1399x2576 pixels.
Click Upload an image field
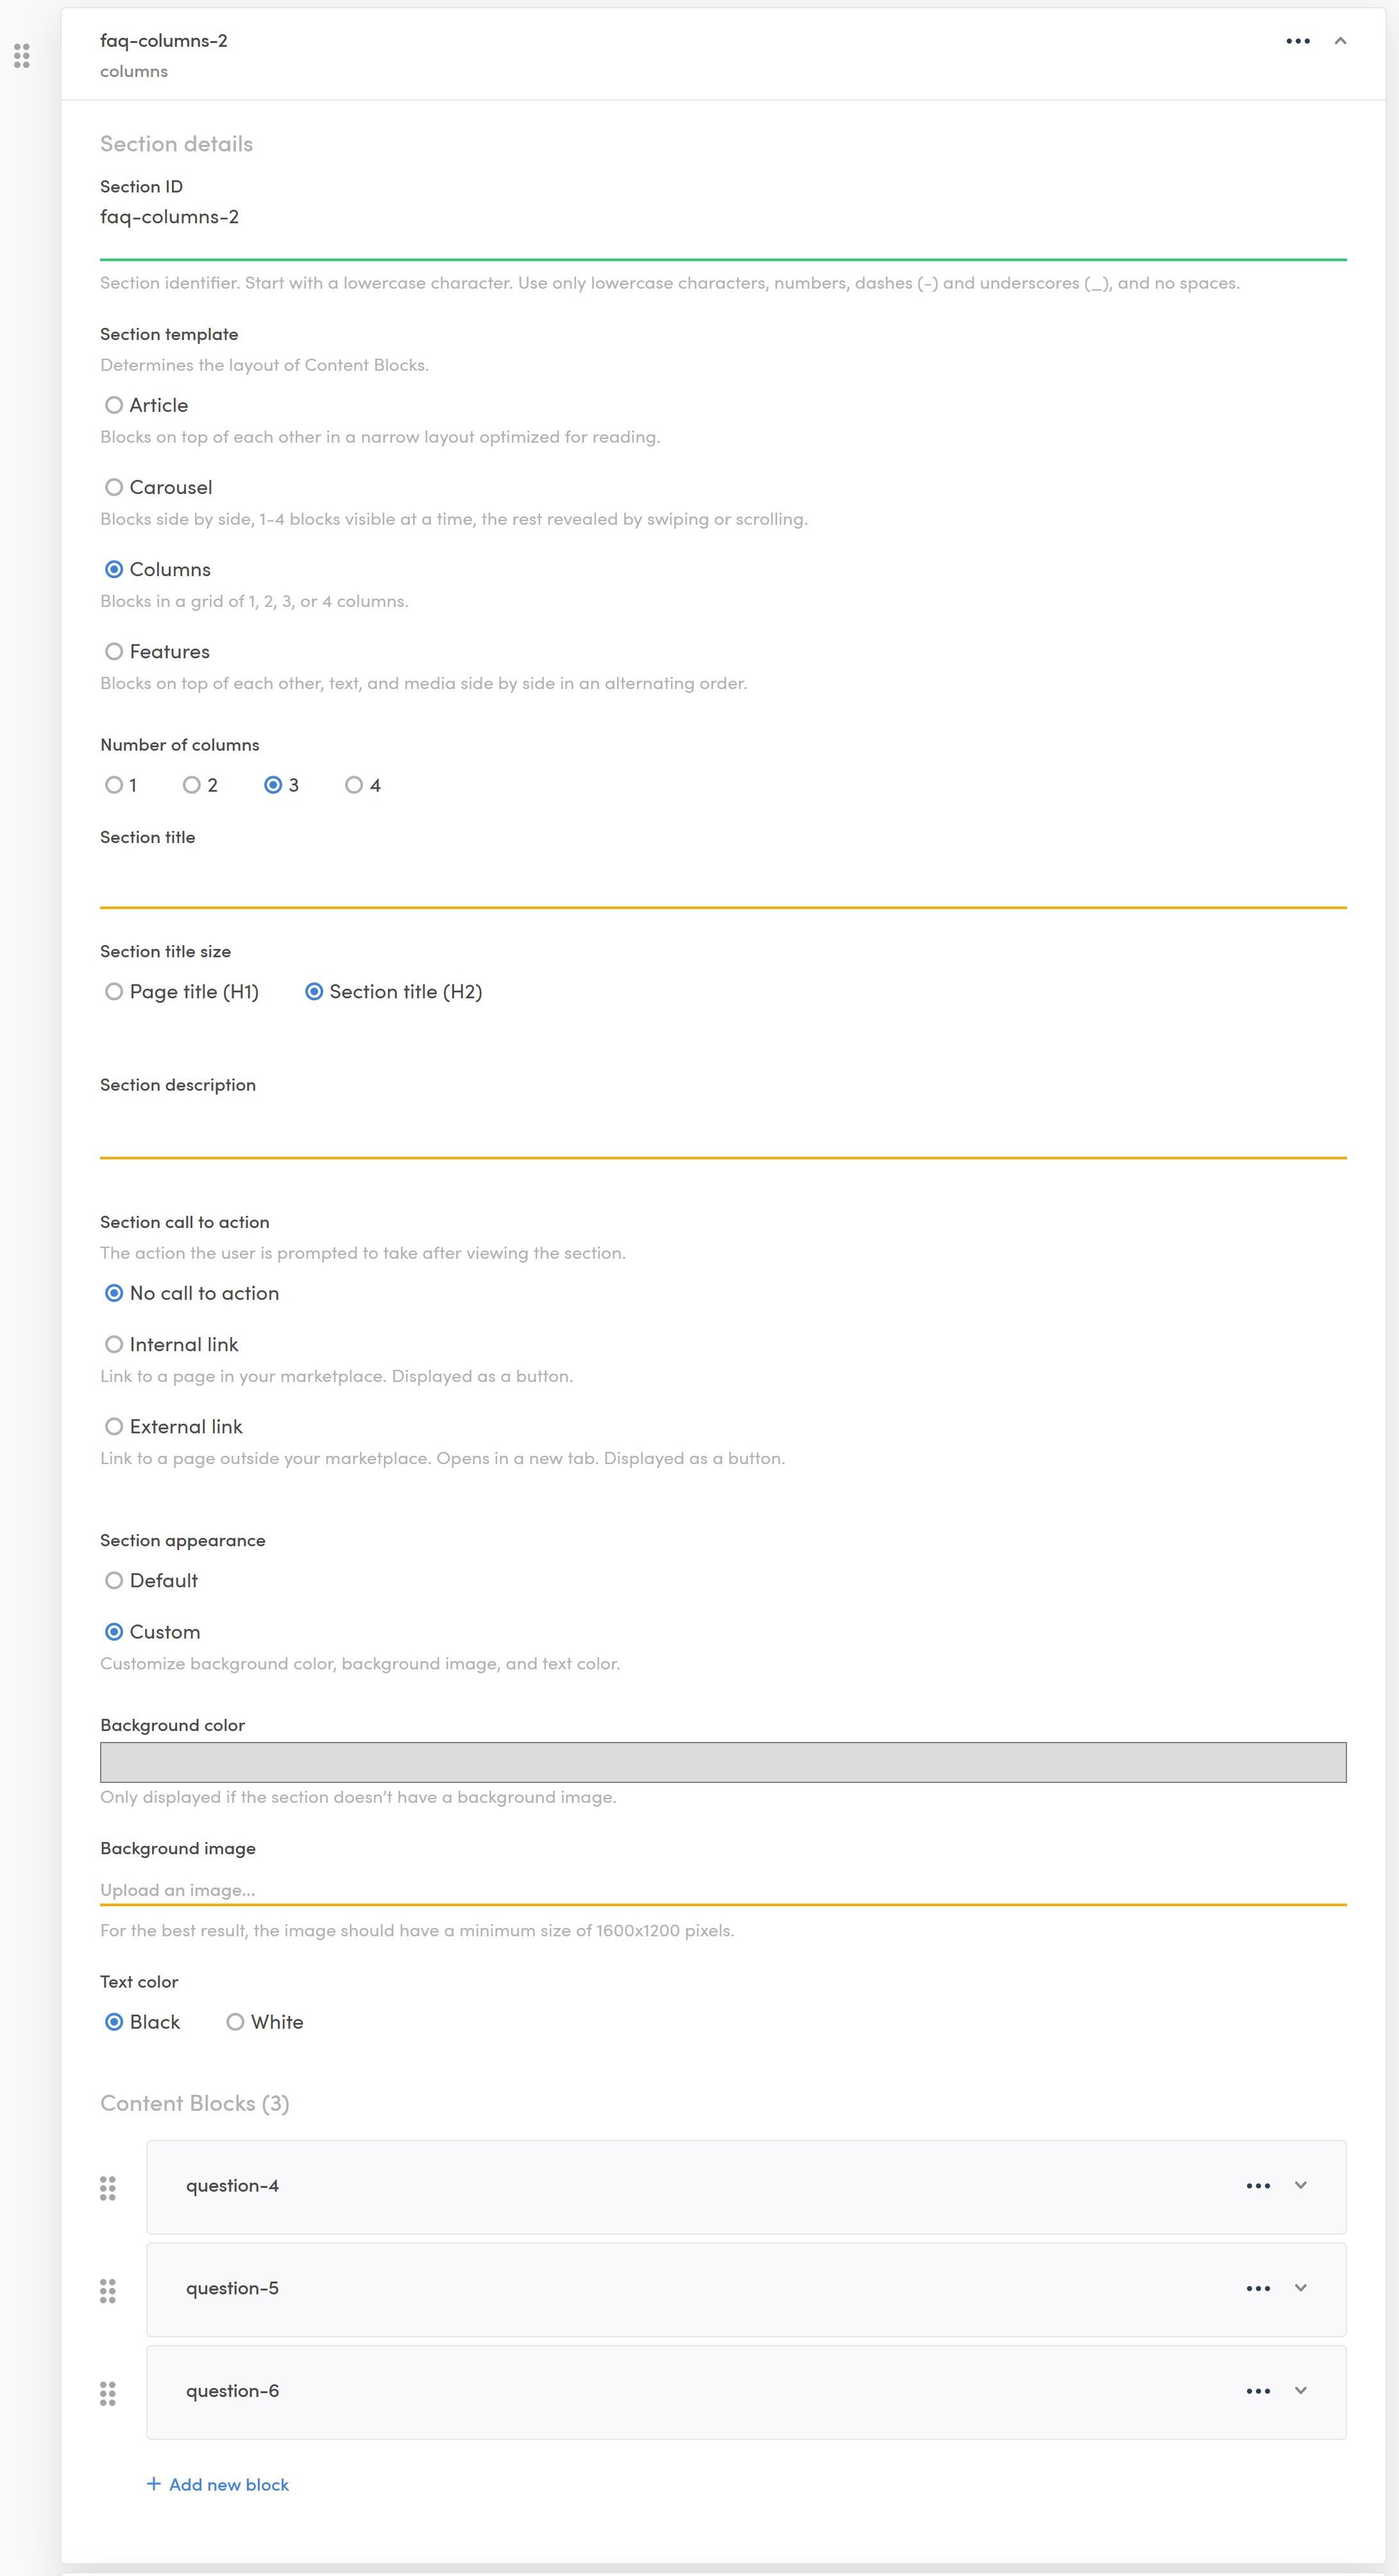(x=722, y=1889)
